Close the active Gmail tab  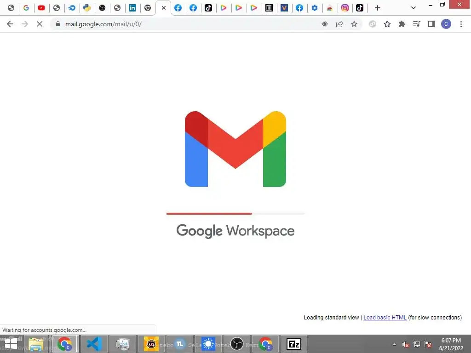click(x=164, y=8)
